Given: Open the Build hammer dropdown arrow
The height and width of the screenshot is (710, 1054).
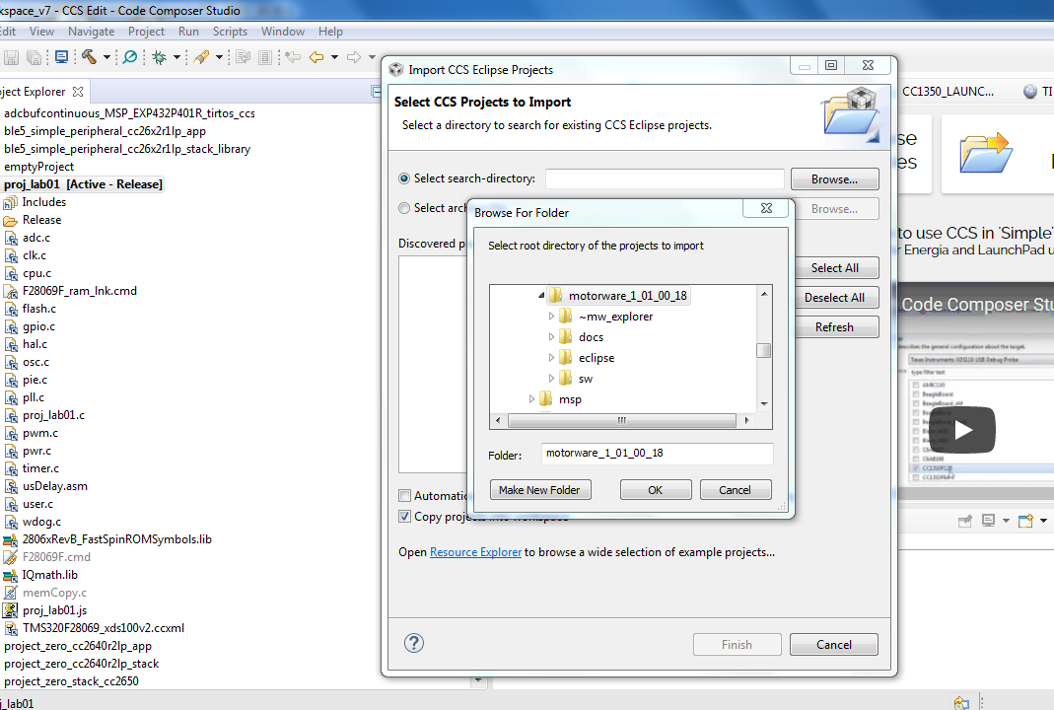Looking at the screenshot, I should click(106, 57).
